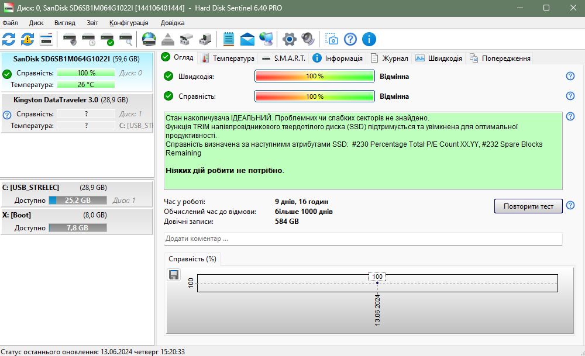Screen dimensions: 585x356
Task: Click the disk with clock test icon
Action: pos(89,39)
